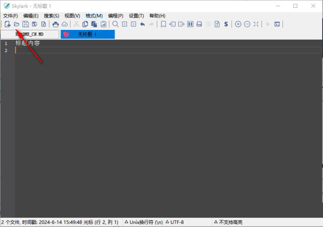Screen dimensions: 323x227
Task: Close the current file with the X document icon
Action: pos(44,24)
